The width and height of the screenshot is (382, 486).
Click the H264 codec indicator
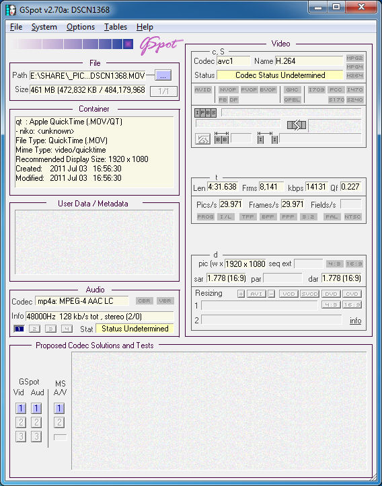(x=354, y=75)
